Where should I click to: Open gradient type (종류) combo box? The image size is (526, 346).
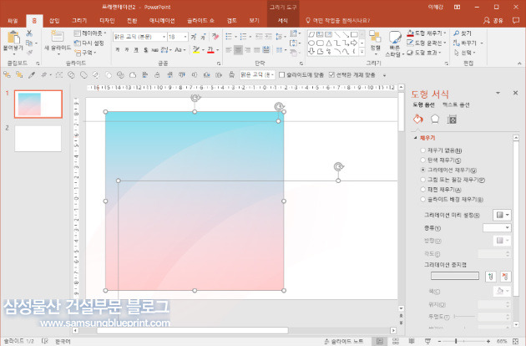click(497, 228)
